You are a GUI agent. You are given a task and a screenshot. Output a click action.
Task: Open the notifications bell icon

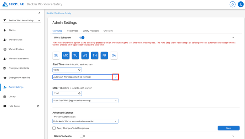tap(233, 4)
